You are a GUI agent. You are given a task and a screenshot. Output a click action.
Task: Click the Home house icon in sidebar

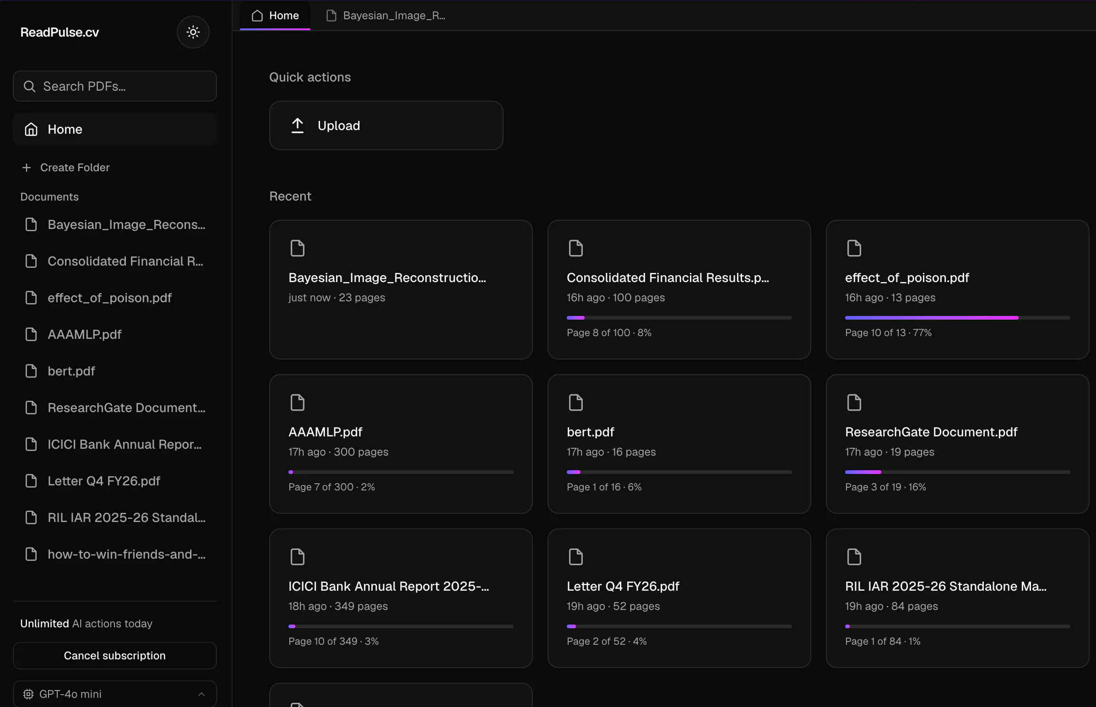31,130
